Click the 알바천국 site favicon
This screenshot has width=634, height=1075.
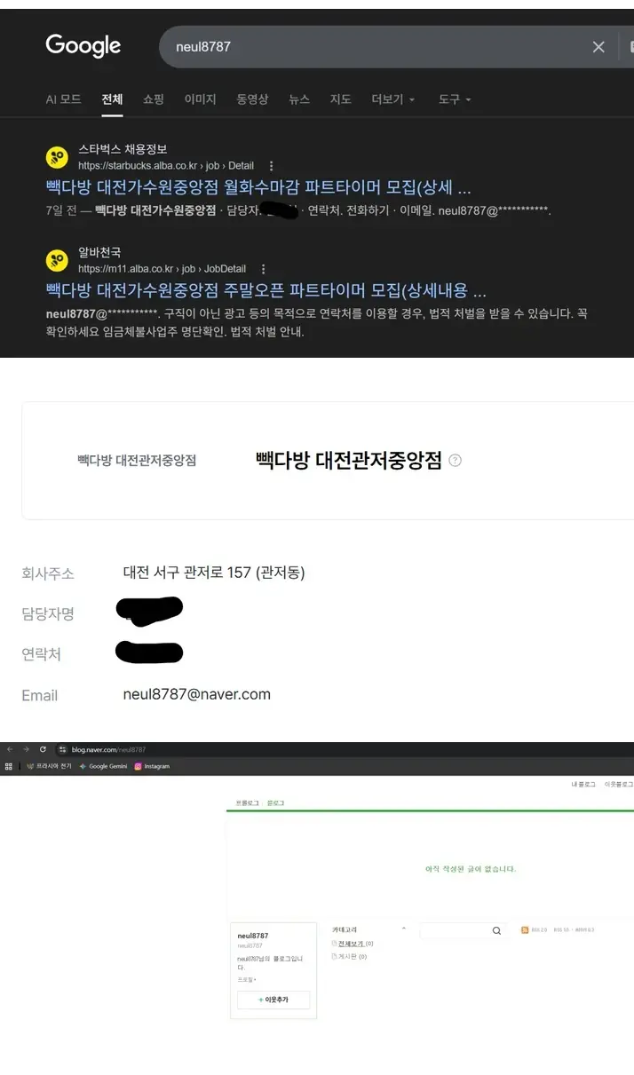click(x=58, y=260)
